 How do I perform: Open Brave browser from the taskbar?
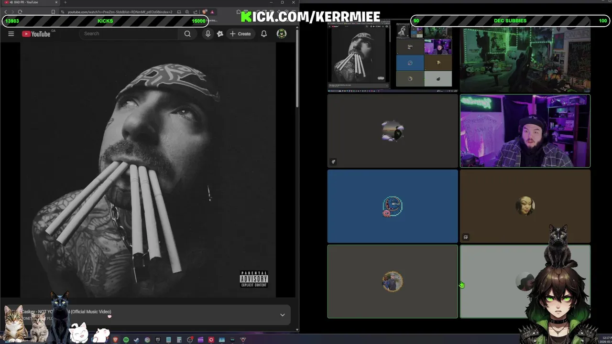click(115, 340)
